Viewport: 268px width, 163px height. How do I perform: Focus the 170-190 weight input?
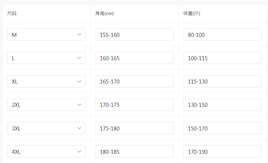[x=222, y=152]
